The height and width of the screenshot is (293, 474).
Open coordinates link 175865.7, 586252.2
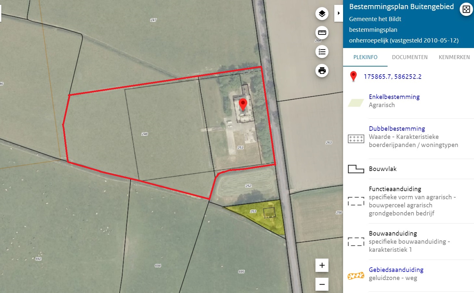point(392,77)
